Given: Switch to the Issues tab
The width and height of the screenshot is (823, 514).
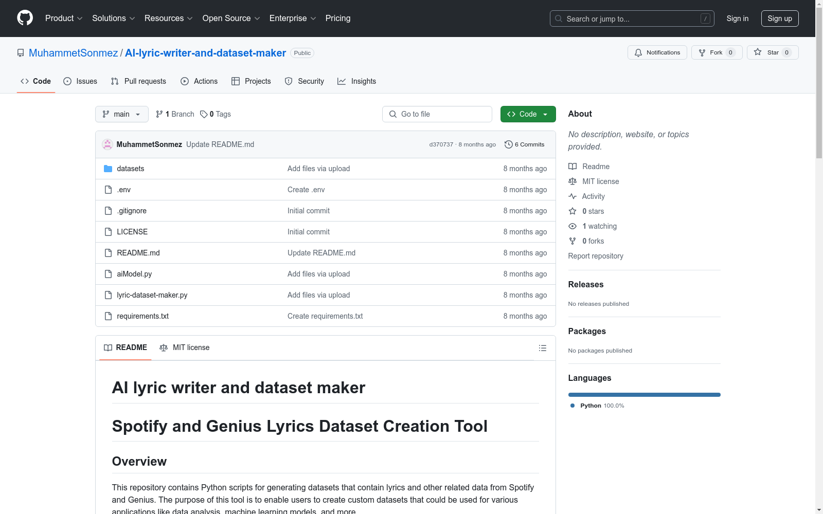Looking at the screenshot, I should coord(80,81).
